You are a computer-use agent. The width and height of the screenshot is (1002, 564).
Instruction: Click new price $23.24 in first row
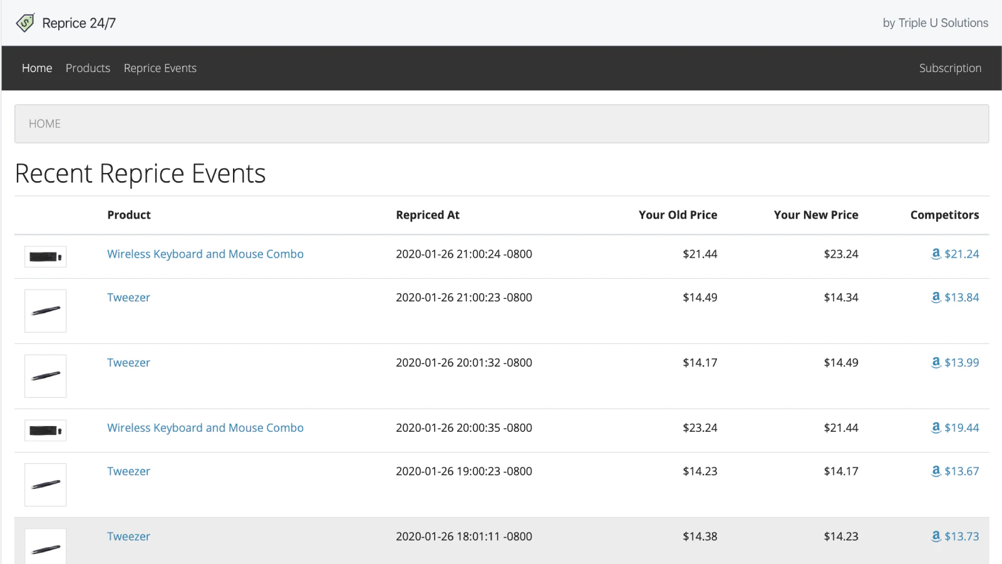(841, 254)
